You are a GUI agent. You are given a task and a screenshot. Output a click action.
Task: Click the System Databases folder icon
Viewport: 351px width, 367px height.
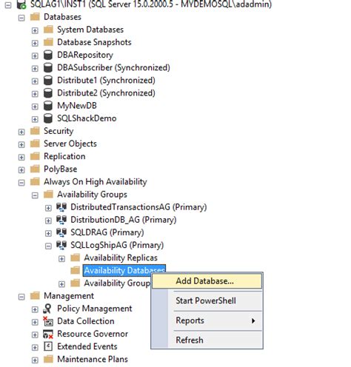[48, 30]
